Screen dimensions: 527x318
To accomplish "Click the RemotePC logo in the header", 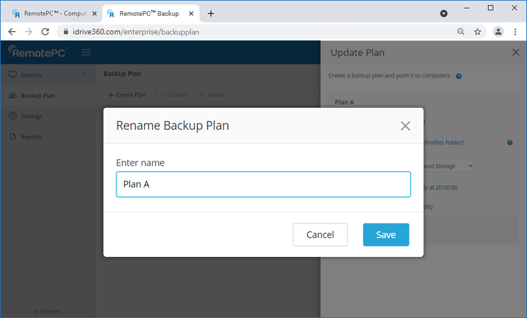I will (x=38, y=53).
